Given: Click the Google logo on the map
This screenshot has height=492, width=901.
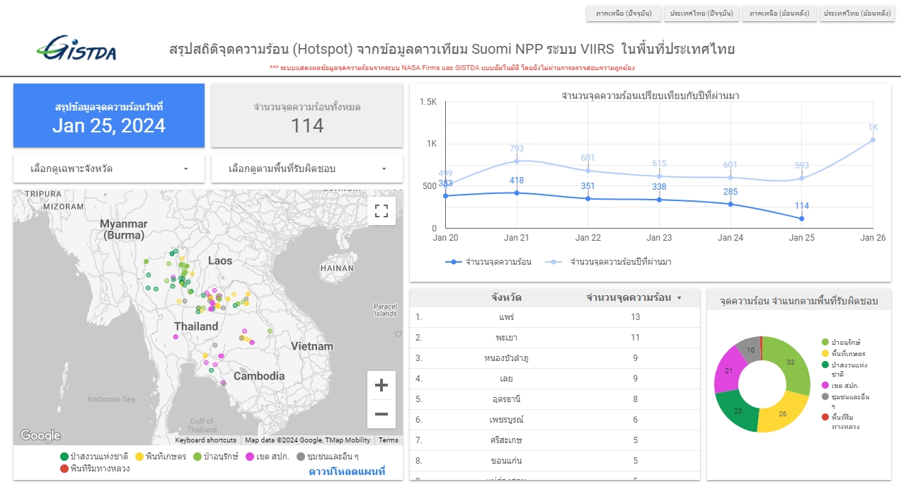Looking at the screenshot, I should click(40, 435).
